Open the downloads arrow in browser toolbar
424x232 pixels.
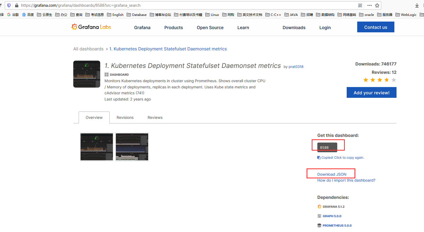point(417,5)
